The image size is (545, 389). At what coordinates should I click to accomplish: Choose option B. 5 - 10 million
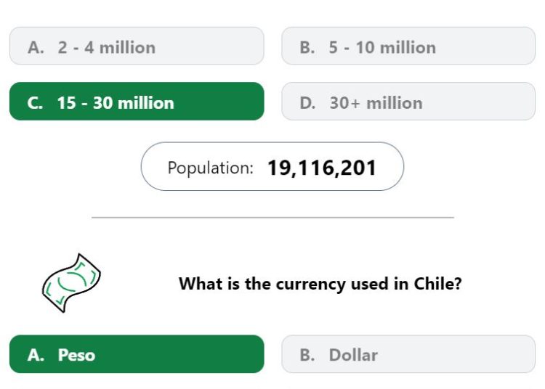pos(408,46)
